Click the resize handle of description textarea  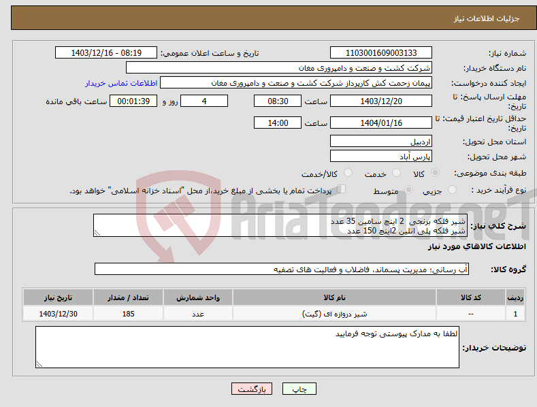pyautogui.click(x=97, y=233)
